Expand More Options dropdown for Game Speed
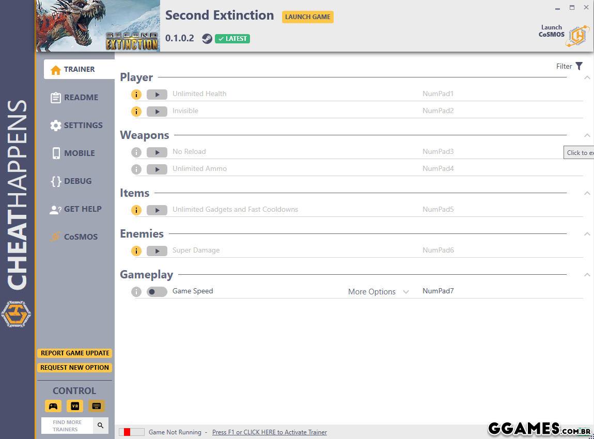The image size is (594, 439). 378,292
